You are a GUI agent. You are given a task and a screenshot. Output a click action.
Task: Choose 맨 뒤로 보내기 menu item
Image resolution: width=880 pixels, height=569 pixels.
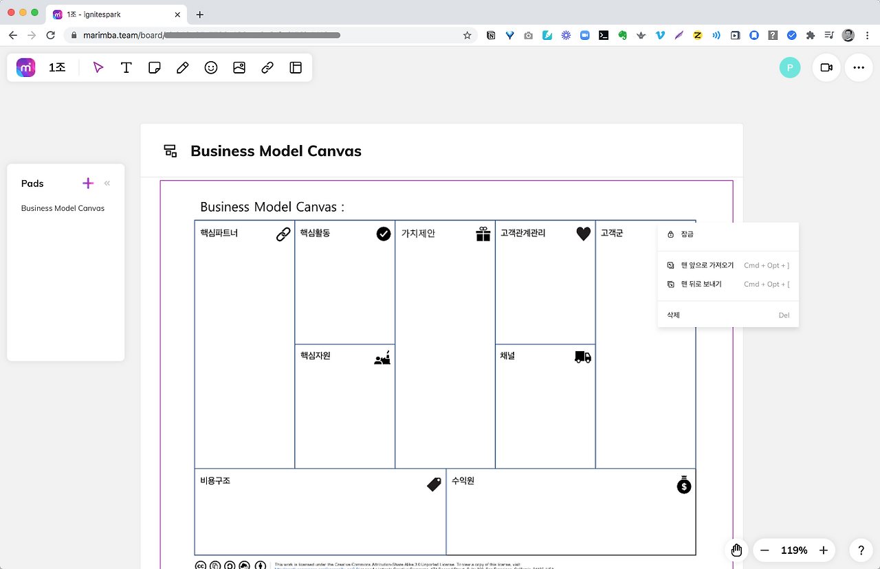click(x=728, y=284)
